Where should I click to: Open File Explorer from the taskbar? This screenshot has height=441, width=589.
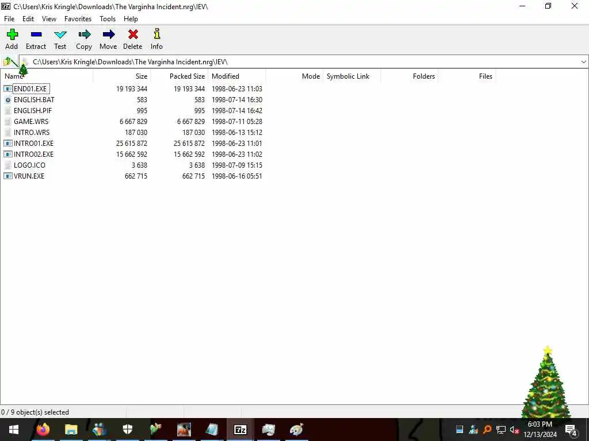(x=71, y=430)
